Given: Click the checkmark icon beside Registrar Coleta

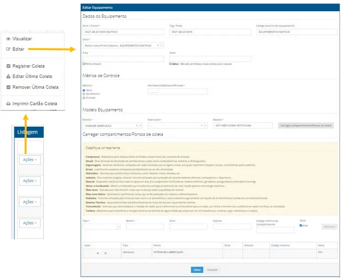Looking at the screenshot, I should click(8, 66).
